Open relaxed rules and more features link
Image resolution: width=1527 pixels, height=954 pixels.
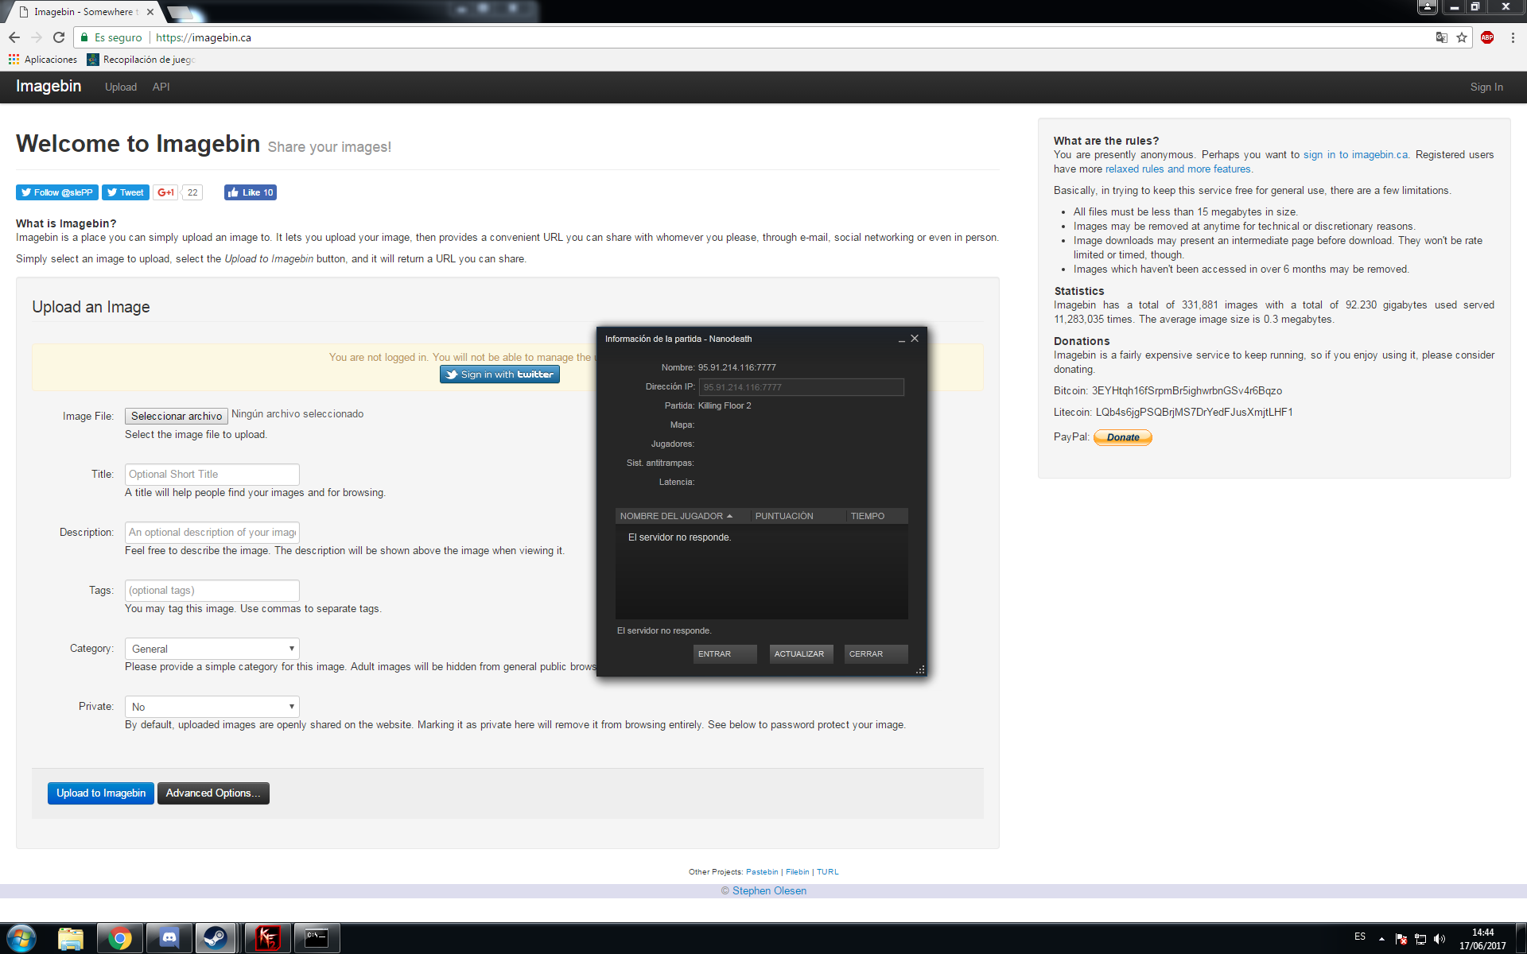coord(1179,169)
